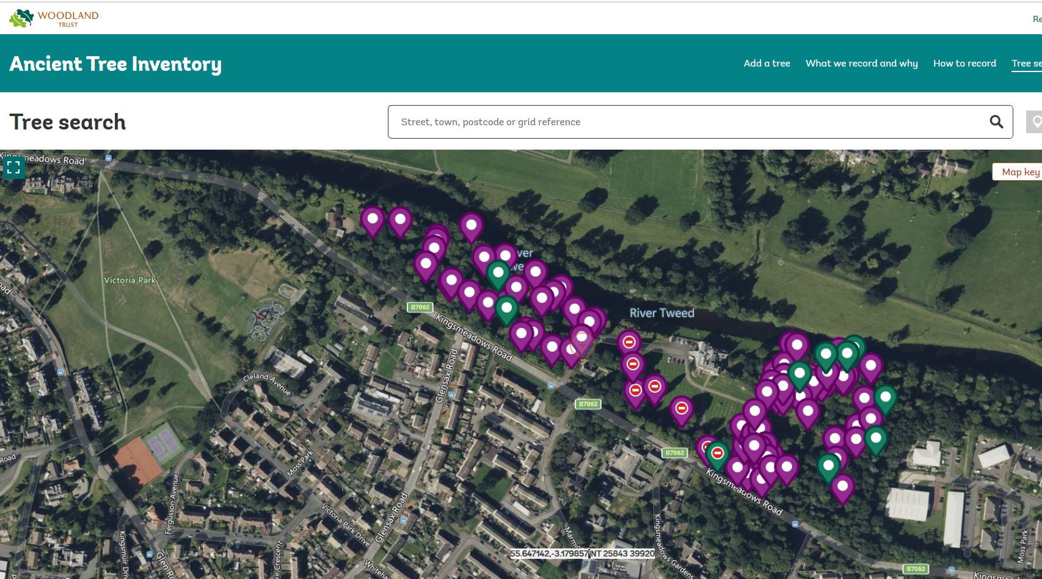Click the Ancient Tree Inventory title link

pos(115,64)
